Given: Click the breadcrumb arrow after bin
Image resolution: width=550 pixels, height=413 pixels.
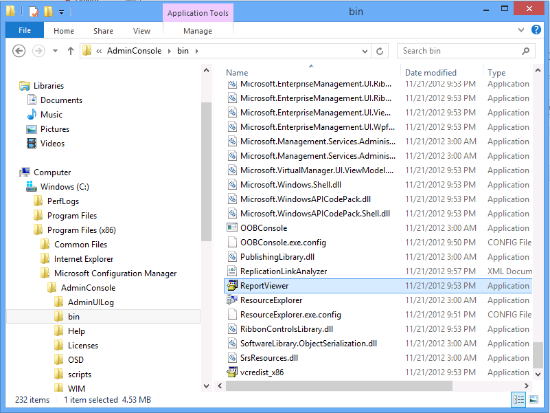Looking at the screenshot, I should point(197,52).
